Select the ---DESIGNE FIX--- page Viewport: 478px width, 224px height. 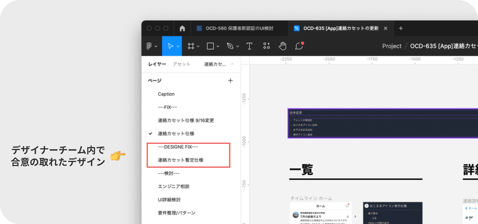[178, 147]
